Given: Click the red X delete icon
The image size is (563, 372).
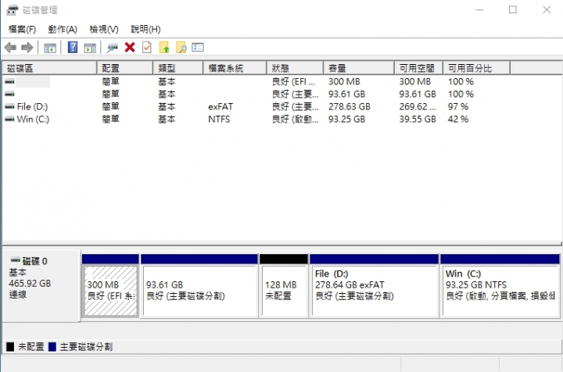Looking at the screenshot, I should click(x=130, y=48).
